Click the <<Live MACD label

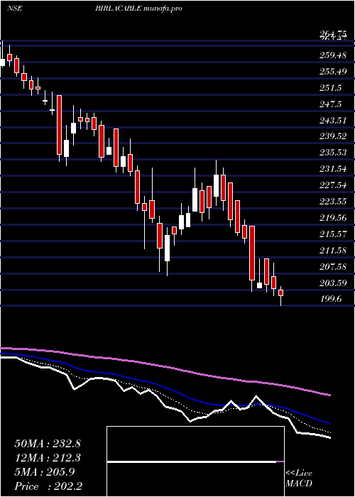[299, 479]
